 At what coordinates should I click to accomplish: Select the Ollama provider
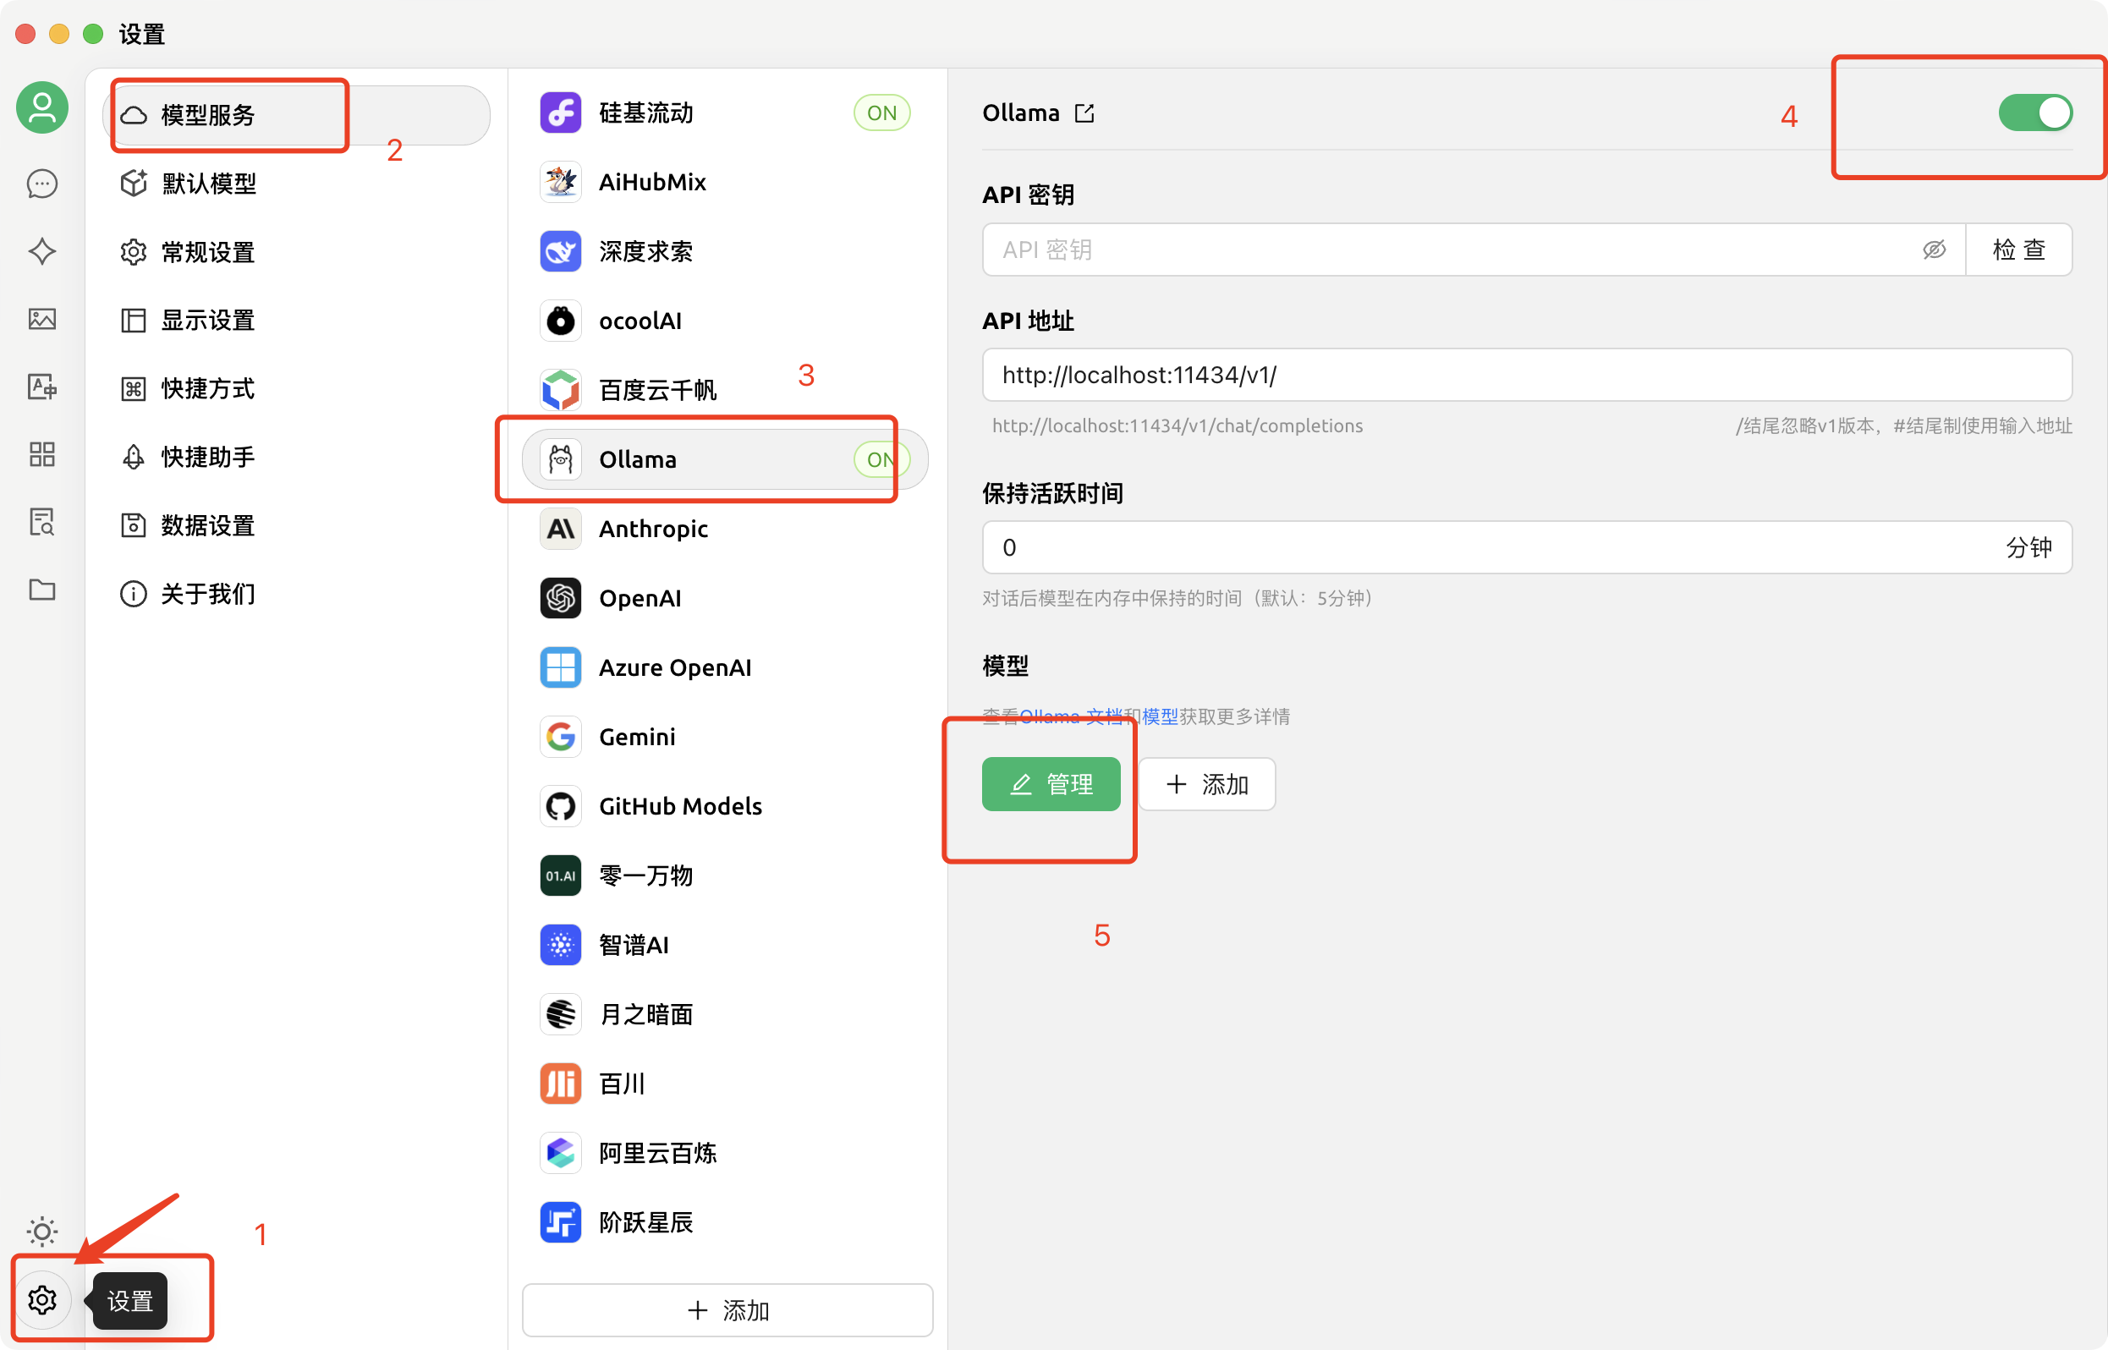725,459
